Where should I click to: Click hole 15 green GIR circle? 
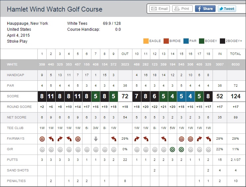pyautogui.click(x=181, y=149)
